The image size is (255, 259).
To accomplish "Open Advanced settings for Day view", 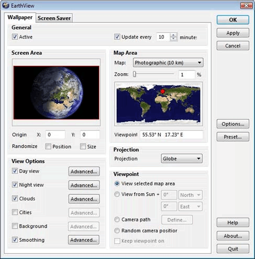I will 84,171.
